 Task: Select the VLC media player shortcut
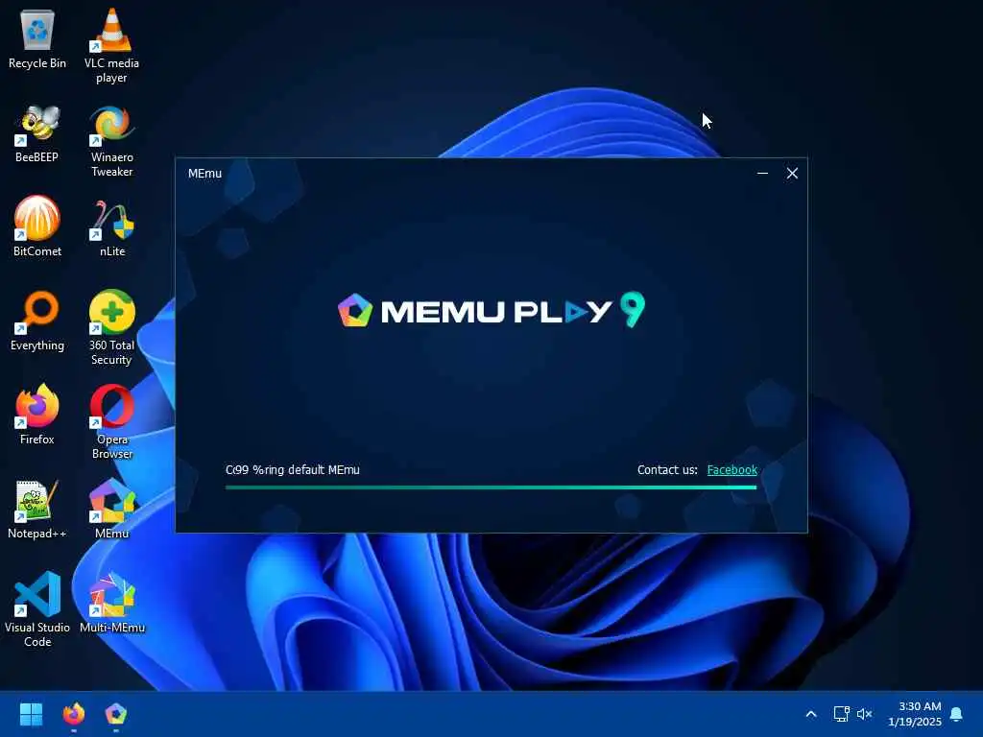(111, 46)
